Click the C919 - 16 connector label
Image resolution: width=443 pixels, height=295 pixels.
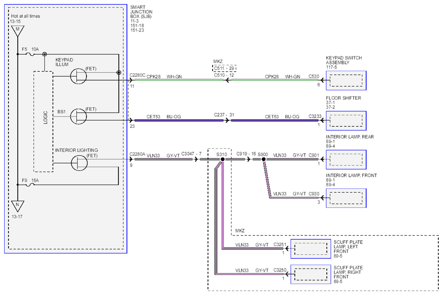[246, 154]
